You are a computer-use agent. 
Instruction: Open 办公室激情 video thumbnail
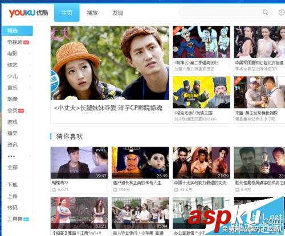tap(201, 213)
